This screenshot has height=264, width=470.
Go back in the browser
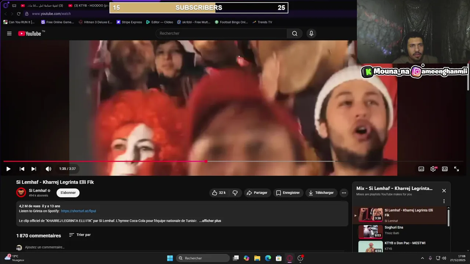[x=6, y=14]
